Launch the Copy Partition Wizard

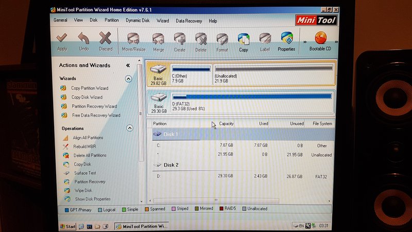coord(90,88)
